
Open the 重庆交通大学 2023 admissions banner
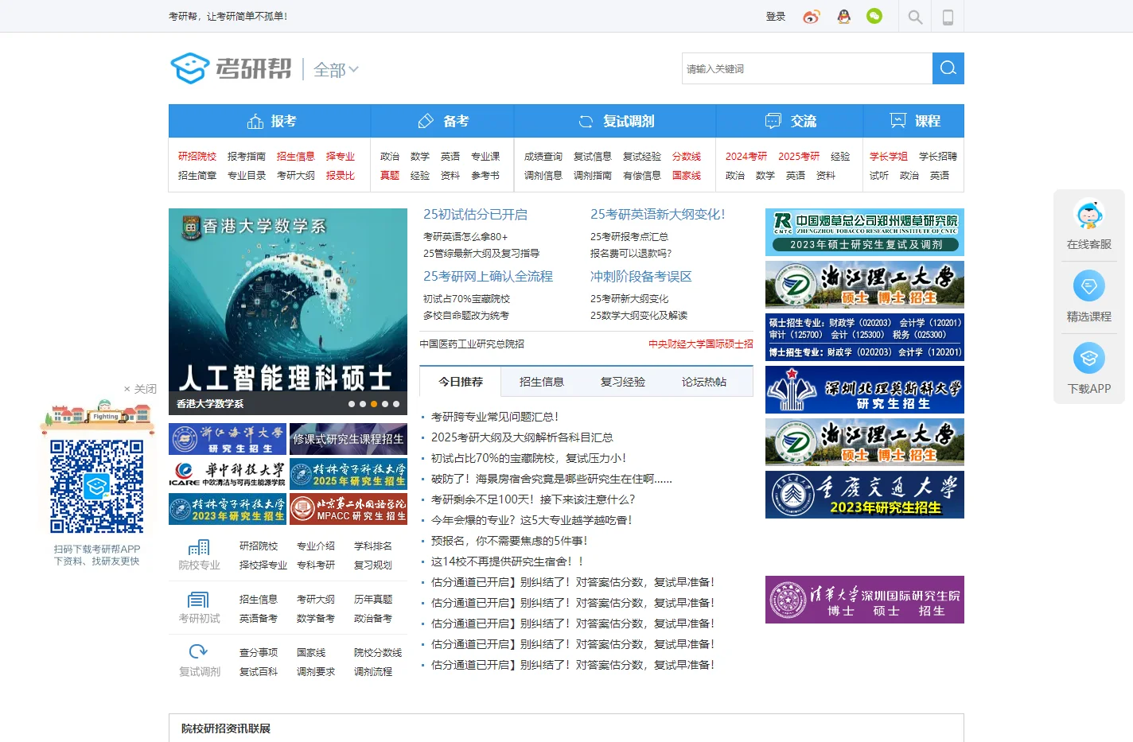click(x=865, y=495)
